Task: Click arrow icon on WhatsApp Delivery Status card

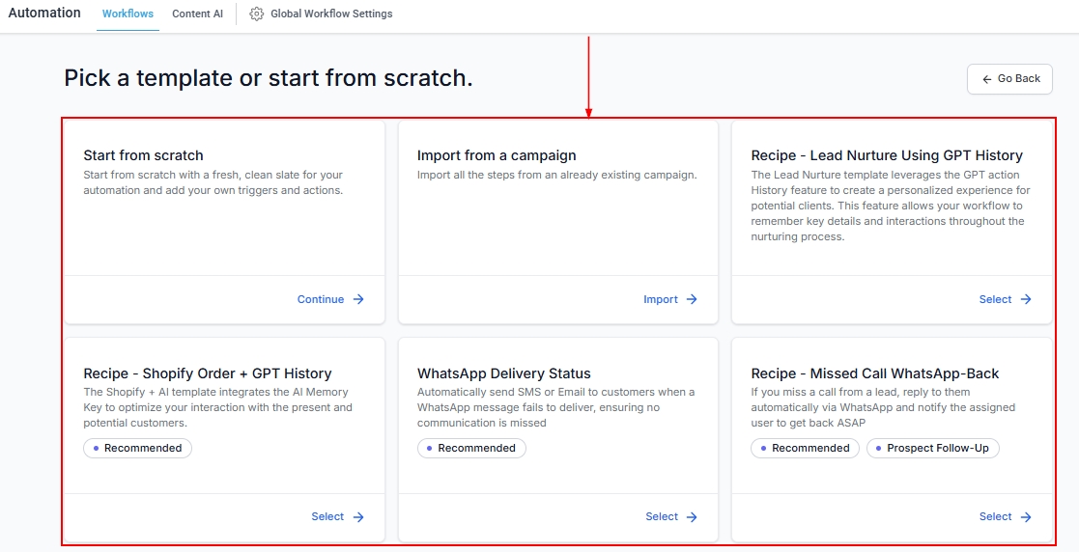Action: point(692,517)
